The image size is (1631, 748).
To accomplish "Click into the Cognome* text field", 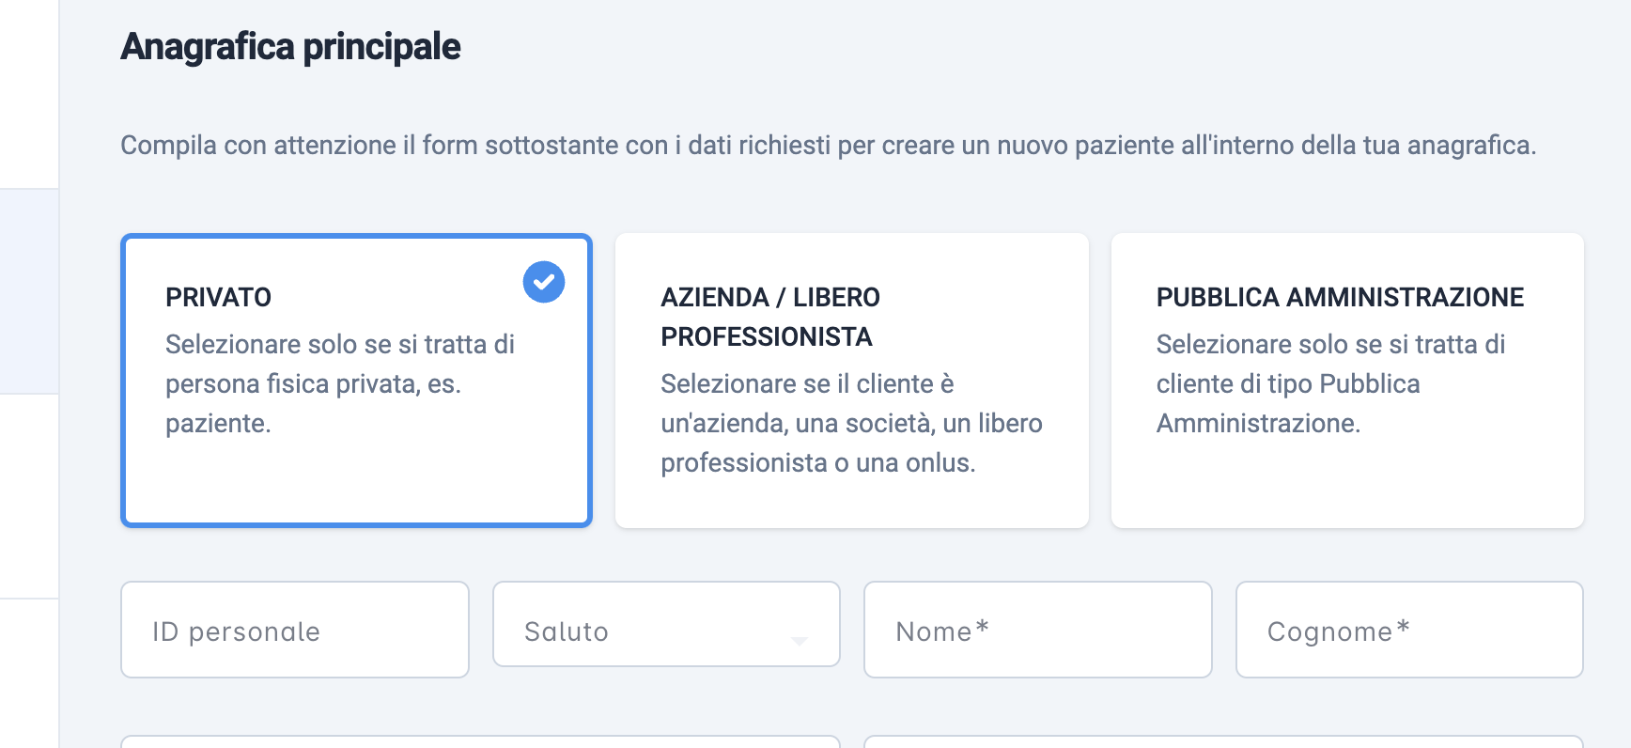I will 1409,630.
